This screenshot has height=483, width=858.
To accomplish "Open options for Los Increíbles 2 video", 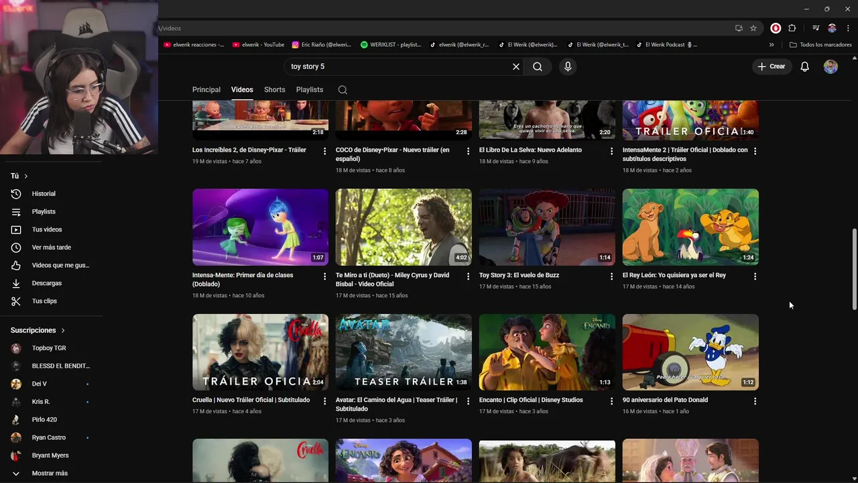I will (x=324, y=151).
